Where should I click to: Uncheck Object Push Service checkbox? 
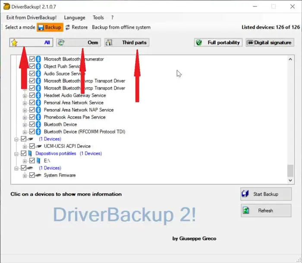pos(32,66)
